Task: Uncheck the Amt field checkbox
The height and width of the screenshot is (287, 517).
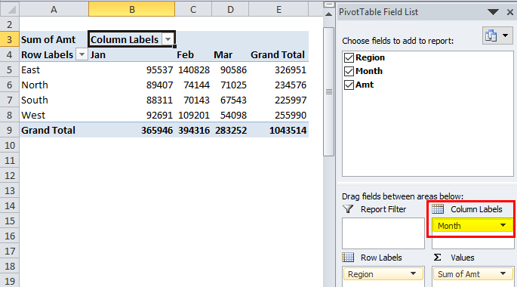Action: point(349,85)
